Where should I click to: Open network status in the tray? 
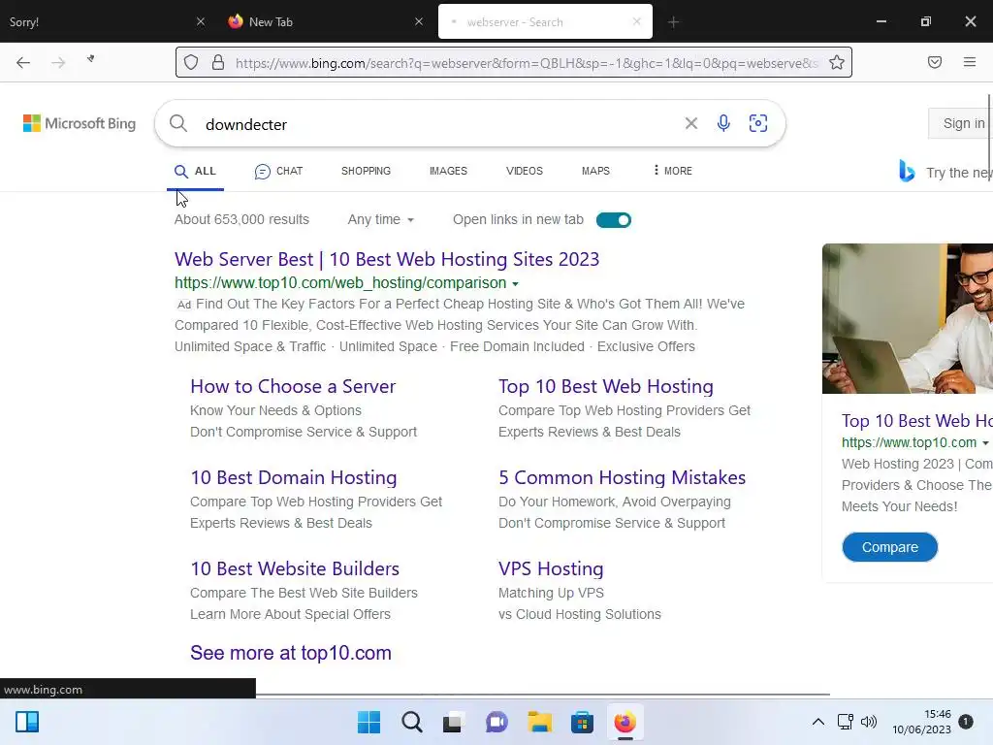point(846,722)
